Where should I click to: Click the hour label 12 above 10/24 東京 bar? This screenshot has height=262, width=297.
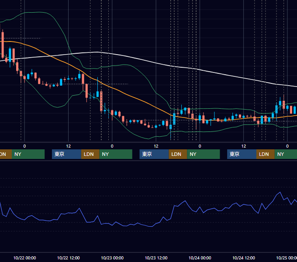pyautogui.click(x=244, y=146)
